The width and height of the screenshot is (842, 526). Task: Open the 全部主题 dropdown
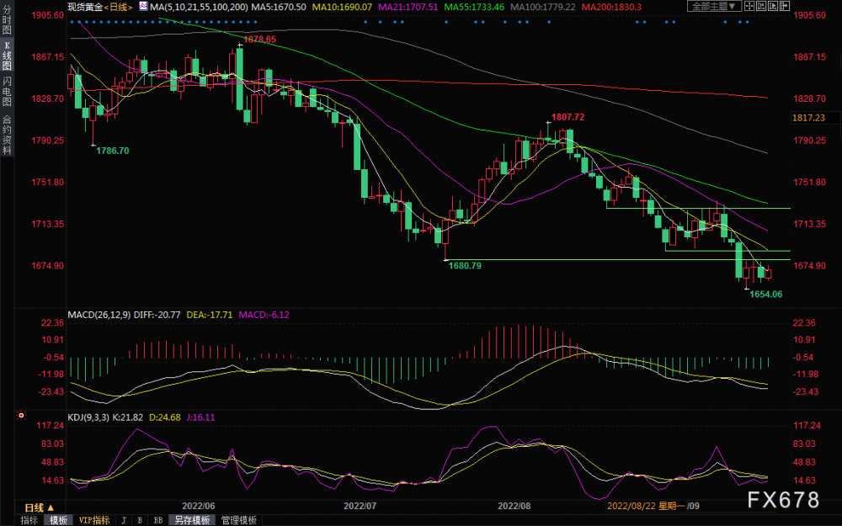(x=714, y=6)
